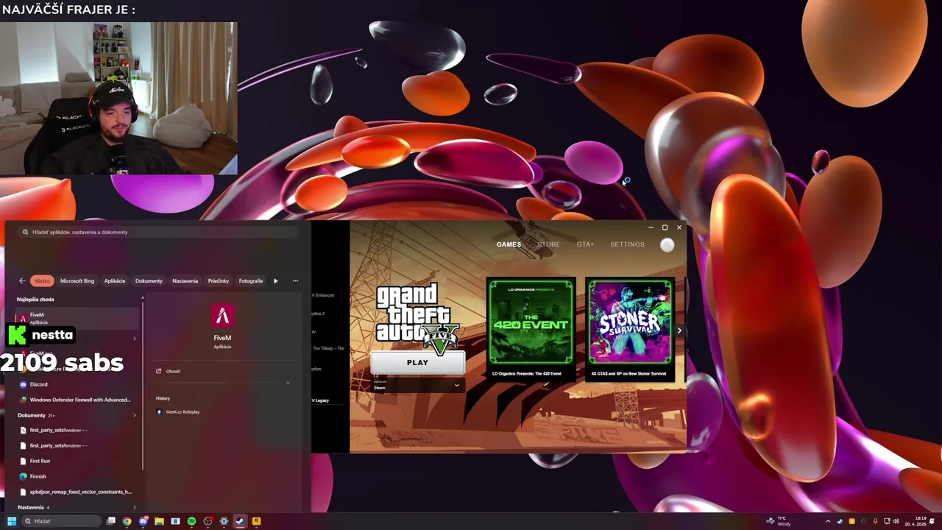This screenshot has height=530, width=942.
Task: Open GenK.cz Roleplay from History
Action: (183, 411)
